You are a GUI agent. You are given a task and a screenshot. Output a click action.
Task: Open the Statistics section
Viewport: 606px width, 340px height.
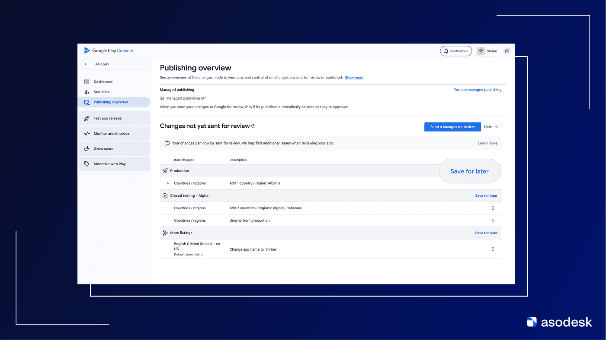[101, 92]
